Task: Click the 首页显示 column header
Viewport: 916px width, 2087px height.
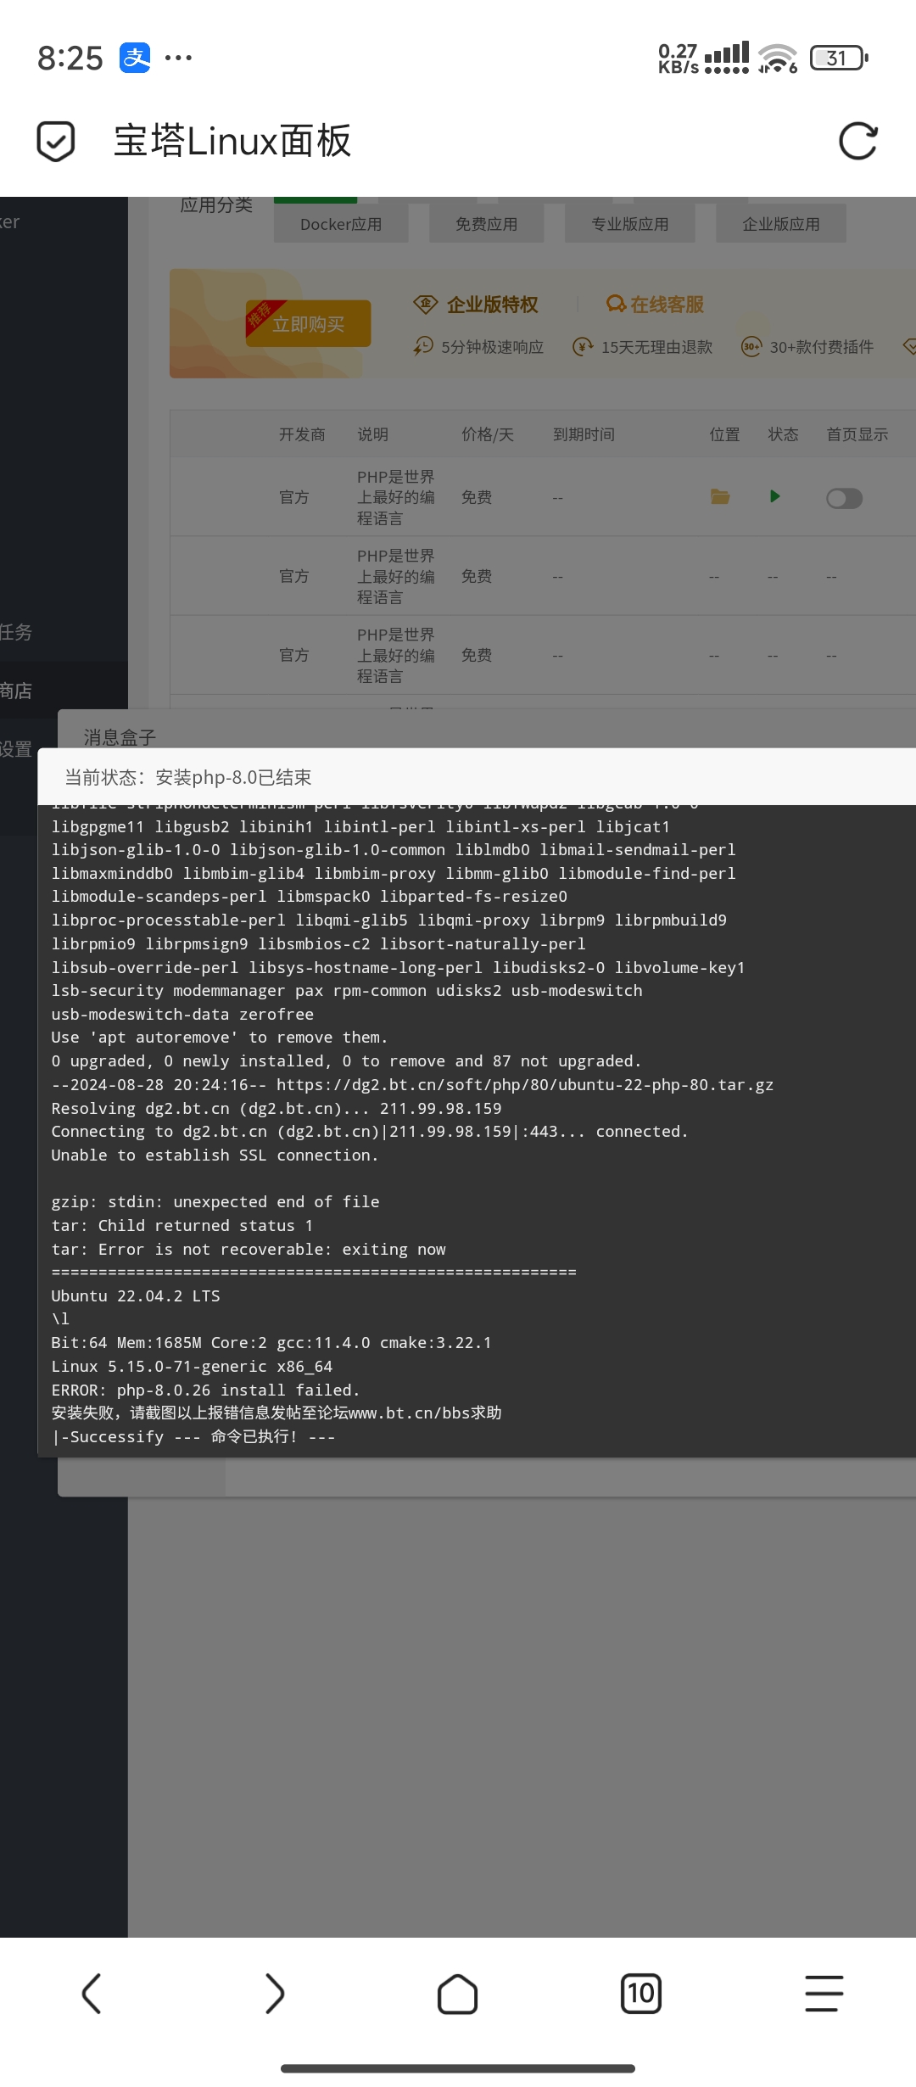Action: [x=857, y=434]
